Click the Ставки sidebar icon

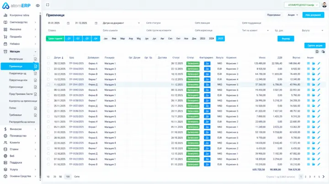click(x=5, y=149)
